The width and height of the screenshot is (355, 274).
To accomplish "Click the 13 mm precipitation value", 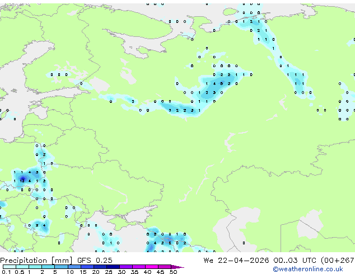I will (x=22, y=181).
